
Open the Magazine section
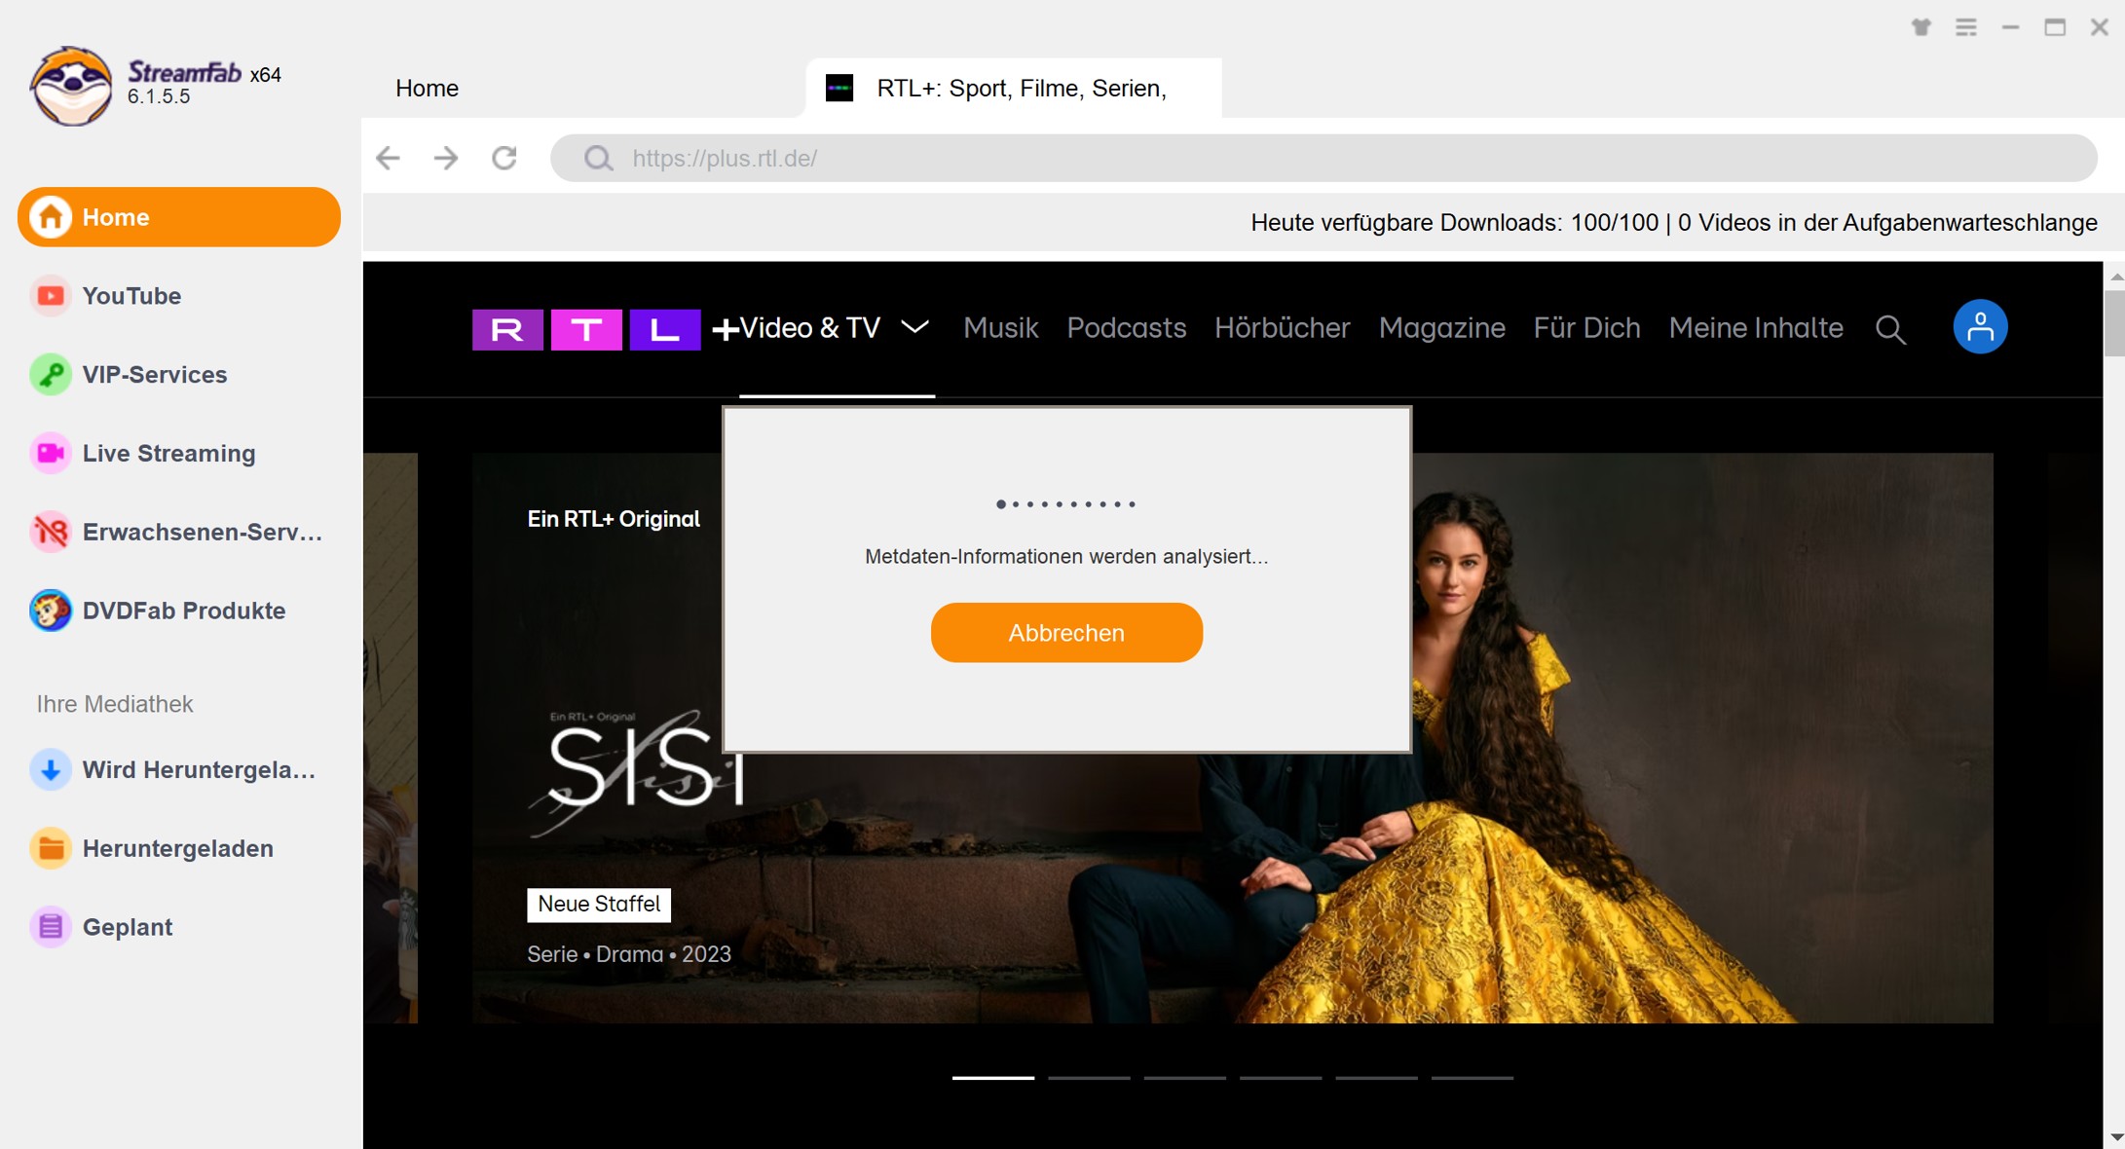click(1441, 328)
